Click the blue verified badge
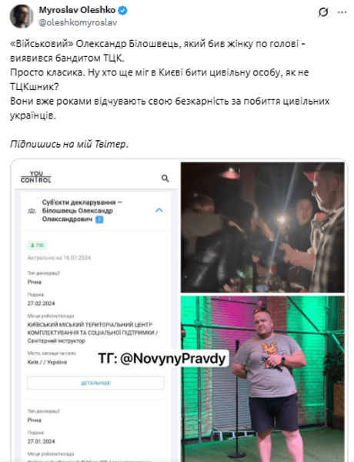Viewport: 354px width, 462px height. coord(122,11)
